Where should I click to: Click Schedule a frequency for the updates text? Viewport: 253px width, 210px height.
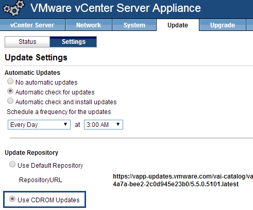click(x=59, y=112)
